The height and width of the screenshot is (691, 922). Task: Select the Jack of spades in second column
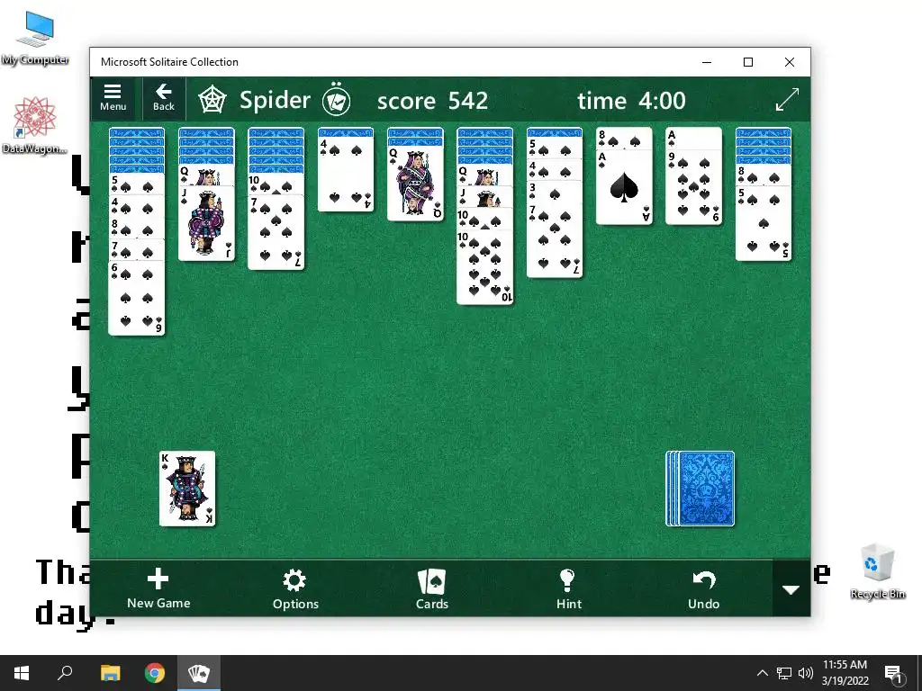tap(206, 223)
